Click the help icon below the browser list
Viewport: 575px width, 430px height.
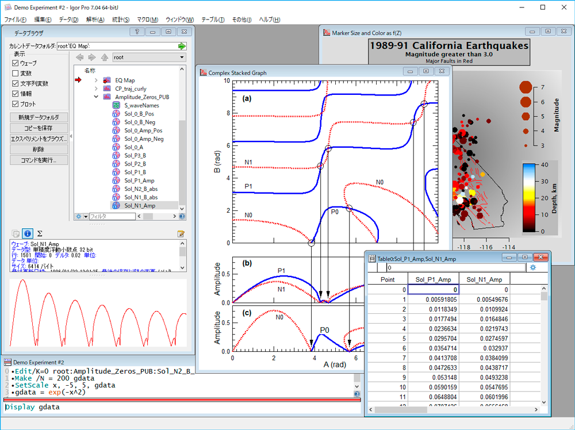(x=182, y=217)
